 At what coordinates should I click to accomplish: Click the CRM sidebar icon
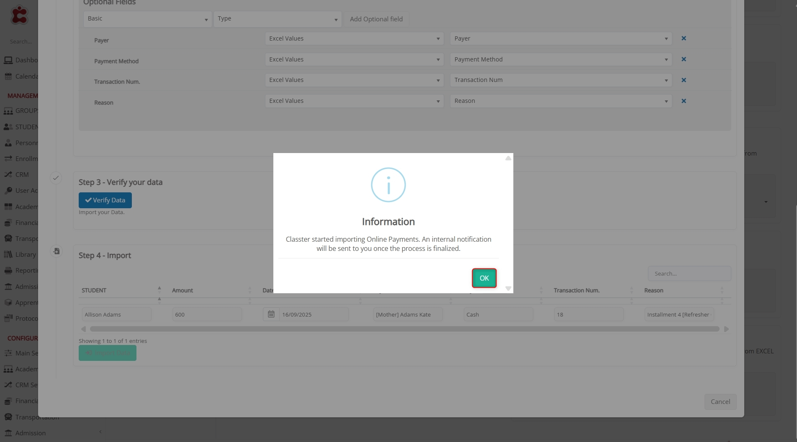(8, 175)
